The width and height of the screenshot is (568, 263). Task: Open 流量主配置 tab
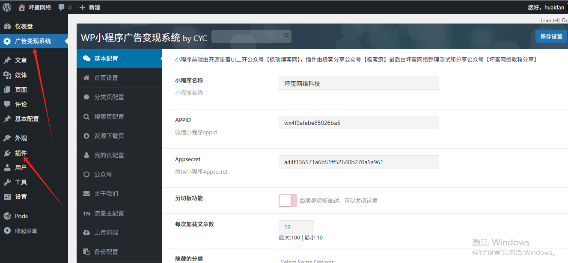tap(119, 213)
